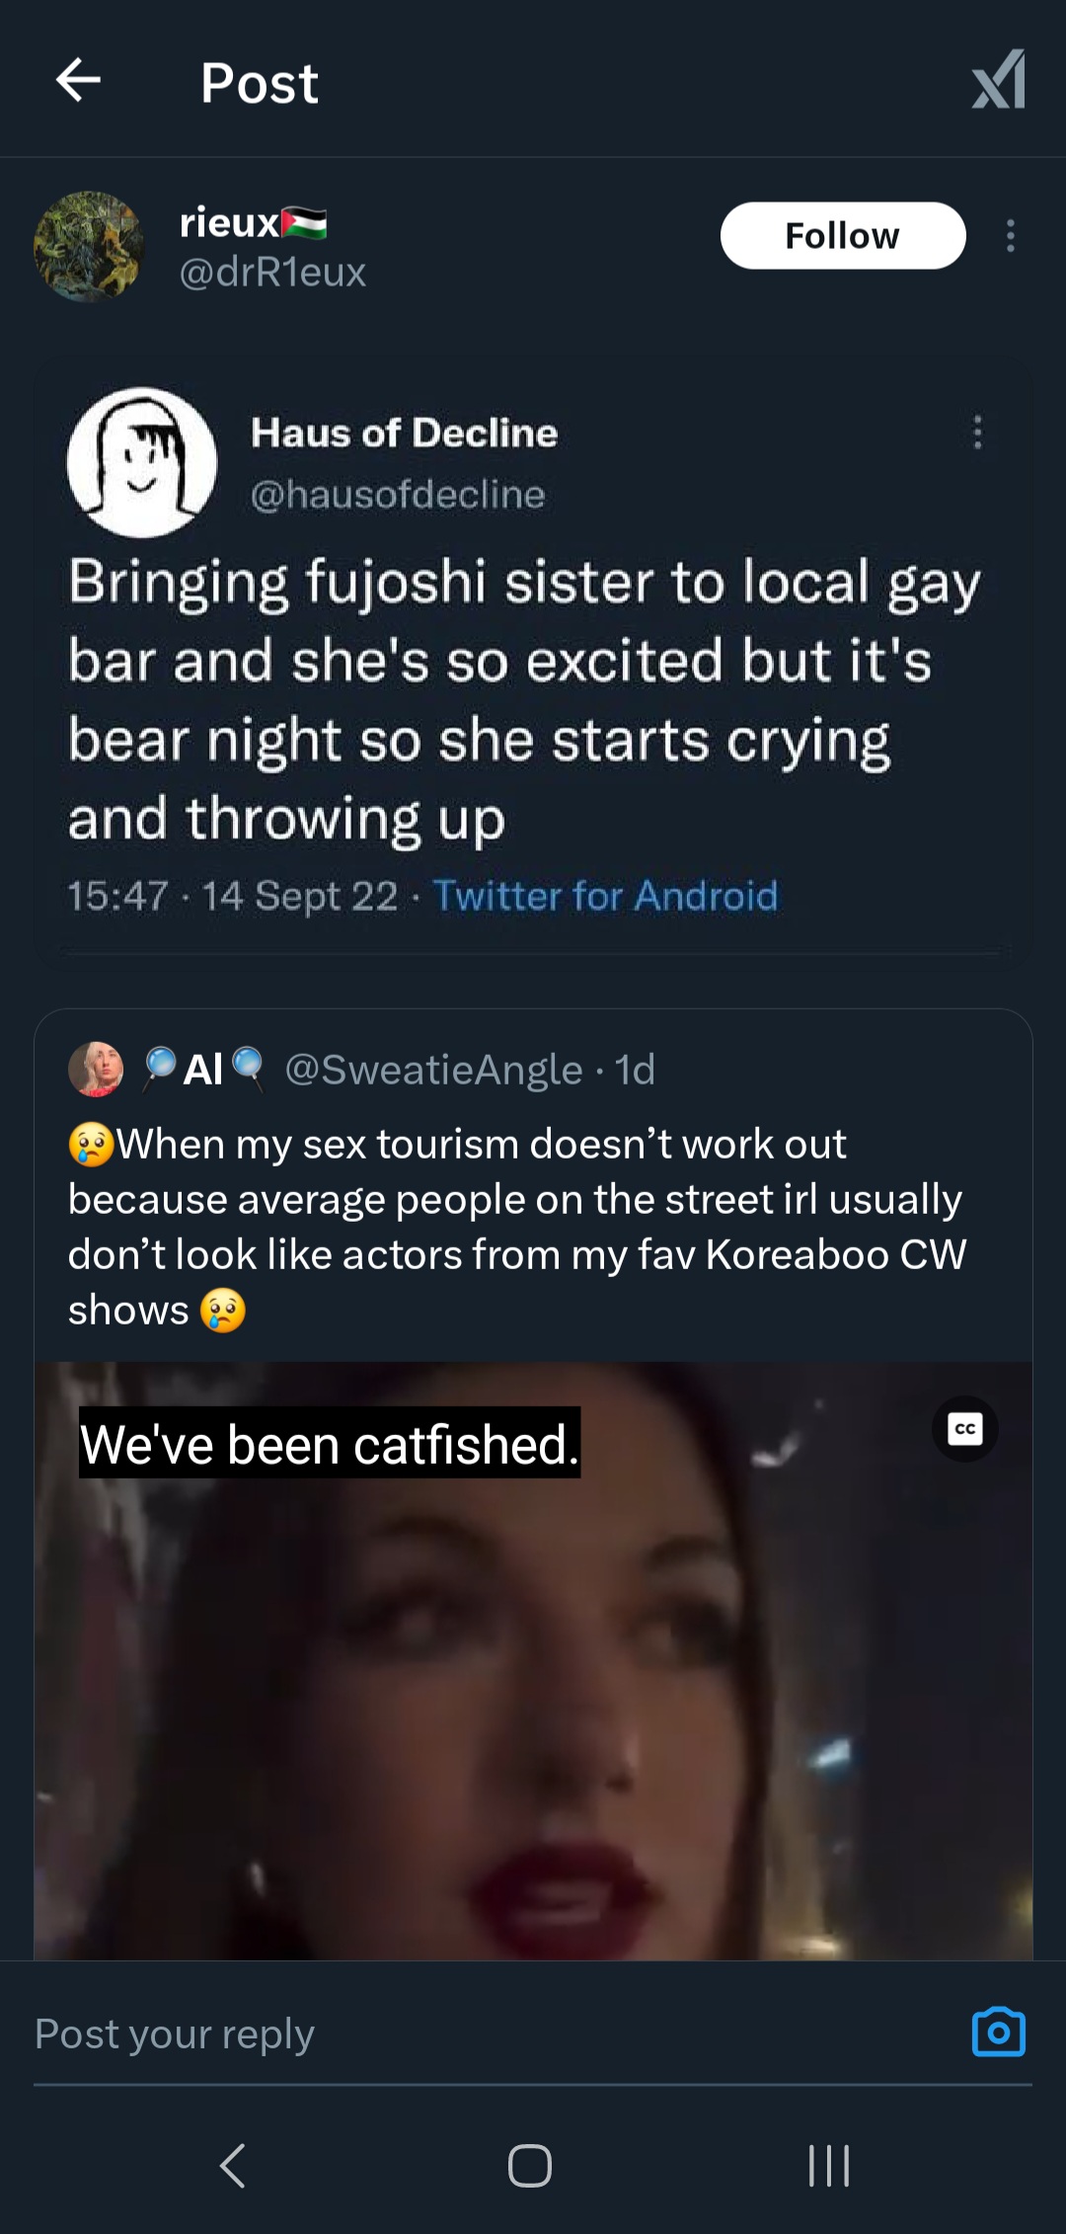Open Android recent apps button
Viewport: 1066px width, 2234px height.
(x=828, y=2166)
